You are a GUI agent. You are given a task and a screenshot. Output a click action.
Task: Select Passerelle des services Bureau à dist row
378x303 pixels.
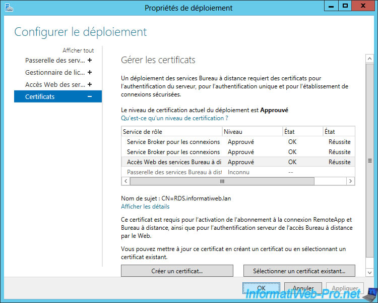point(238,172)
